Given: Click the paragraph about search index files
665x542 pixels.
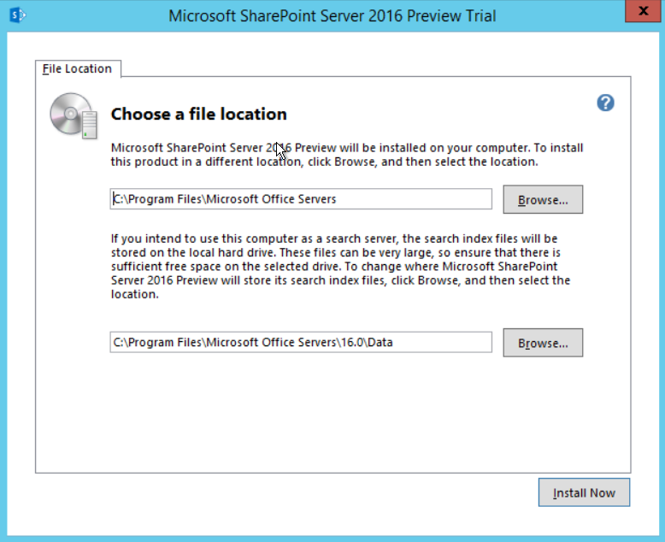Looking at the screenshot, I should (x=340, y=267).
